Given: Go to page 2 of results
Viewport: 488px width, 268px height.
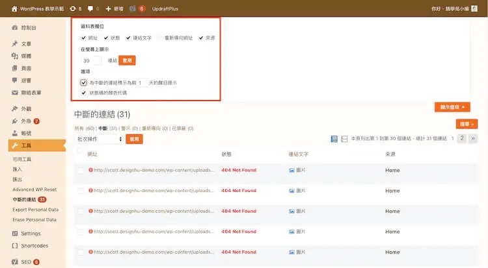Looking at the screenshot, I should [462, 138].
